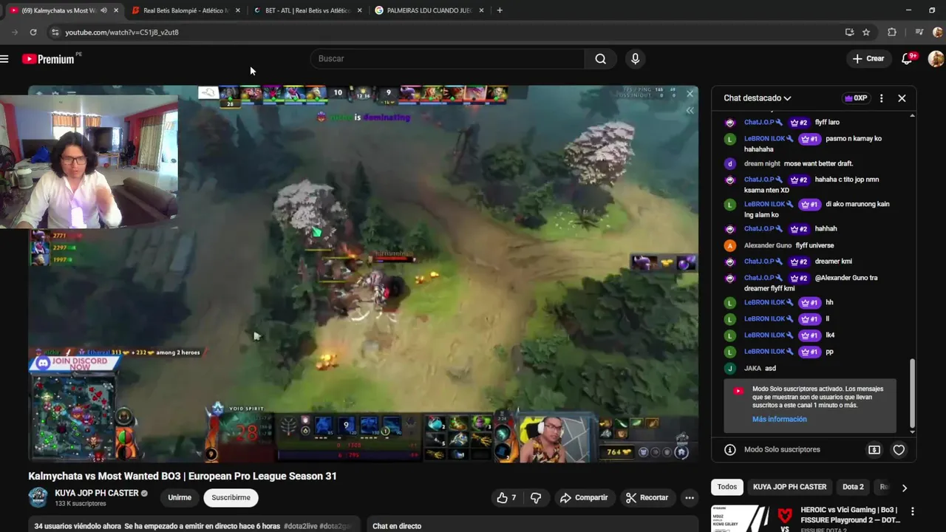946x532 pixels.
Task: View site information icon in address bar
Action: (x=55, y=33)
